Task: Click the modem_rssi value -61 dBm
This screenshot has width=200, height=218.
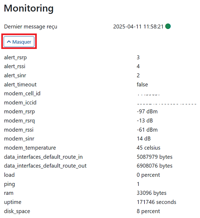Action: (147, 130)
